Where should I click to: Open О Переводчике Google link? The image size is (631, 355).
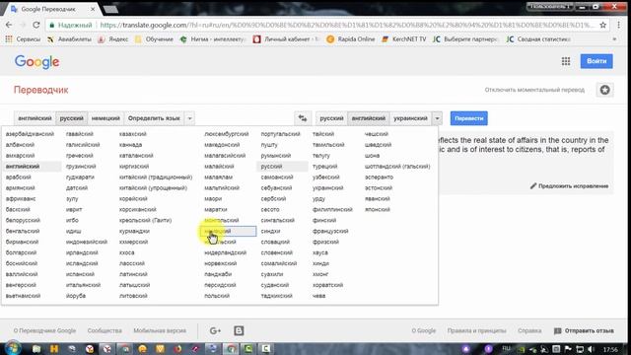tap(44, 331)
